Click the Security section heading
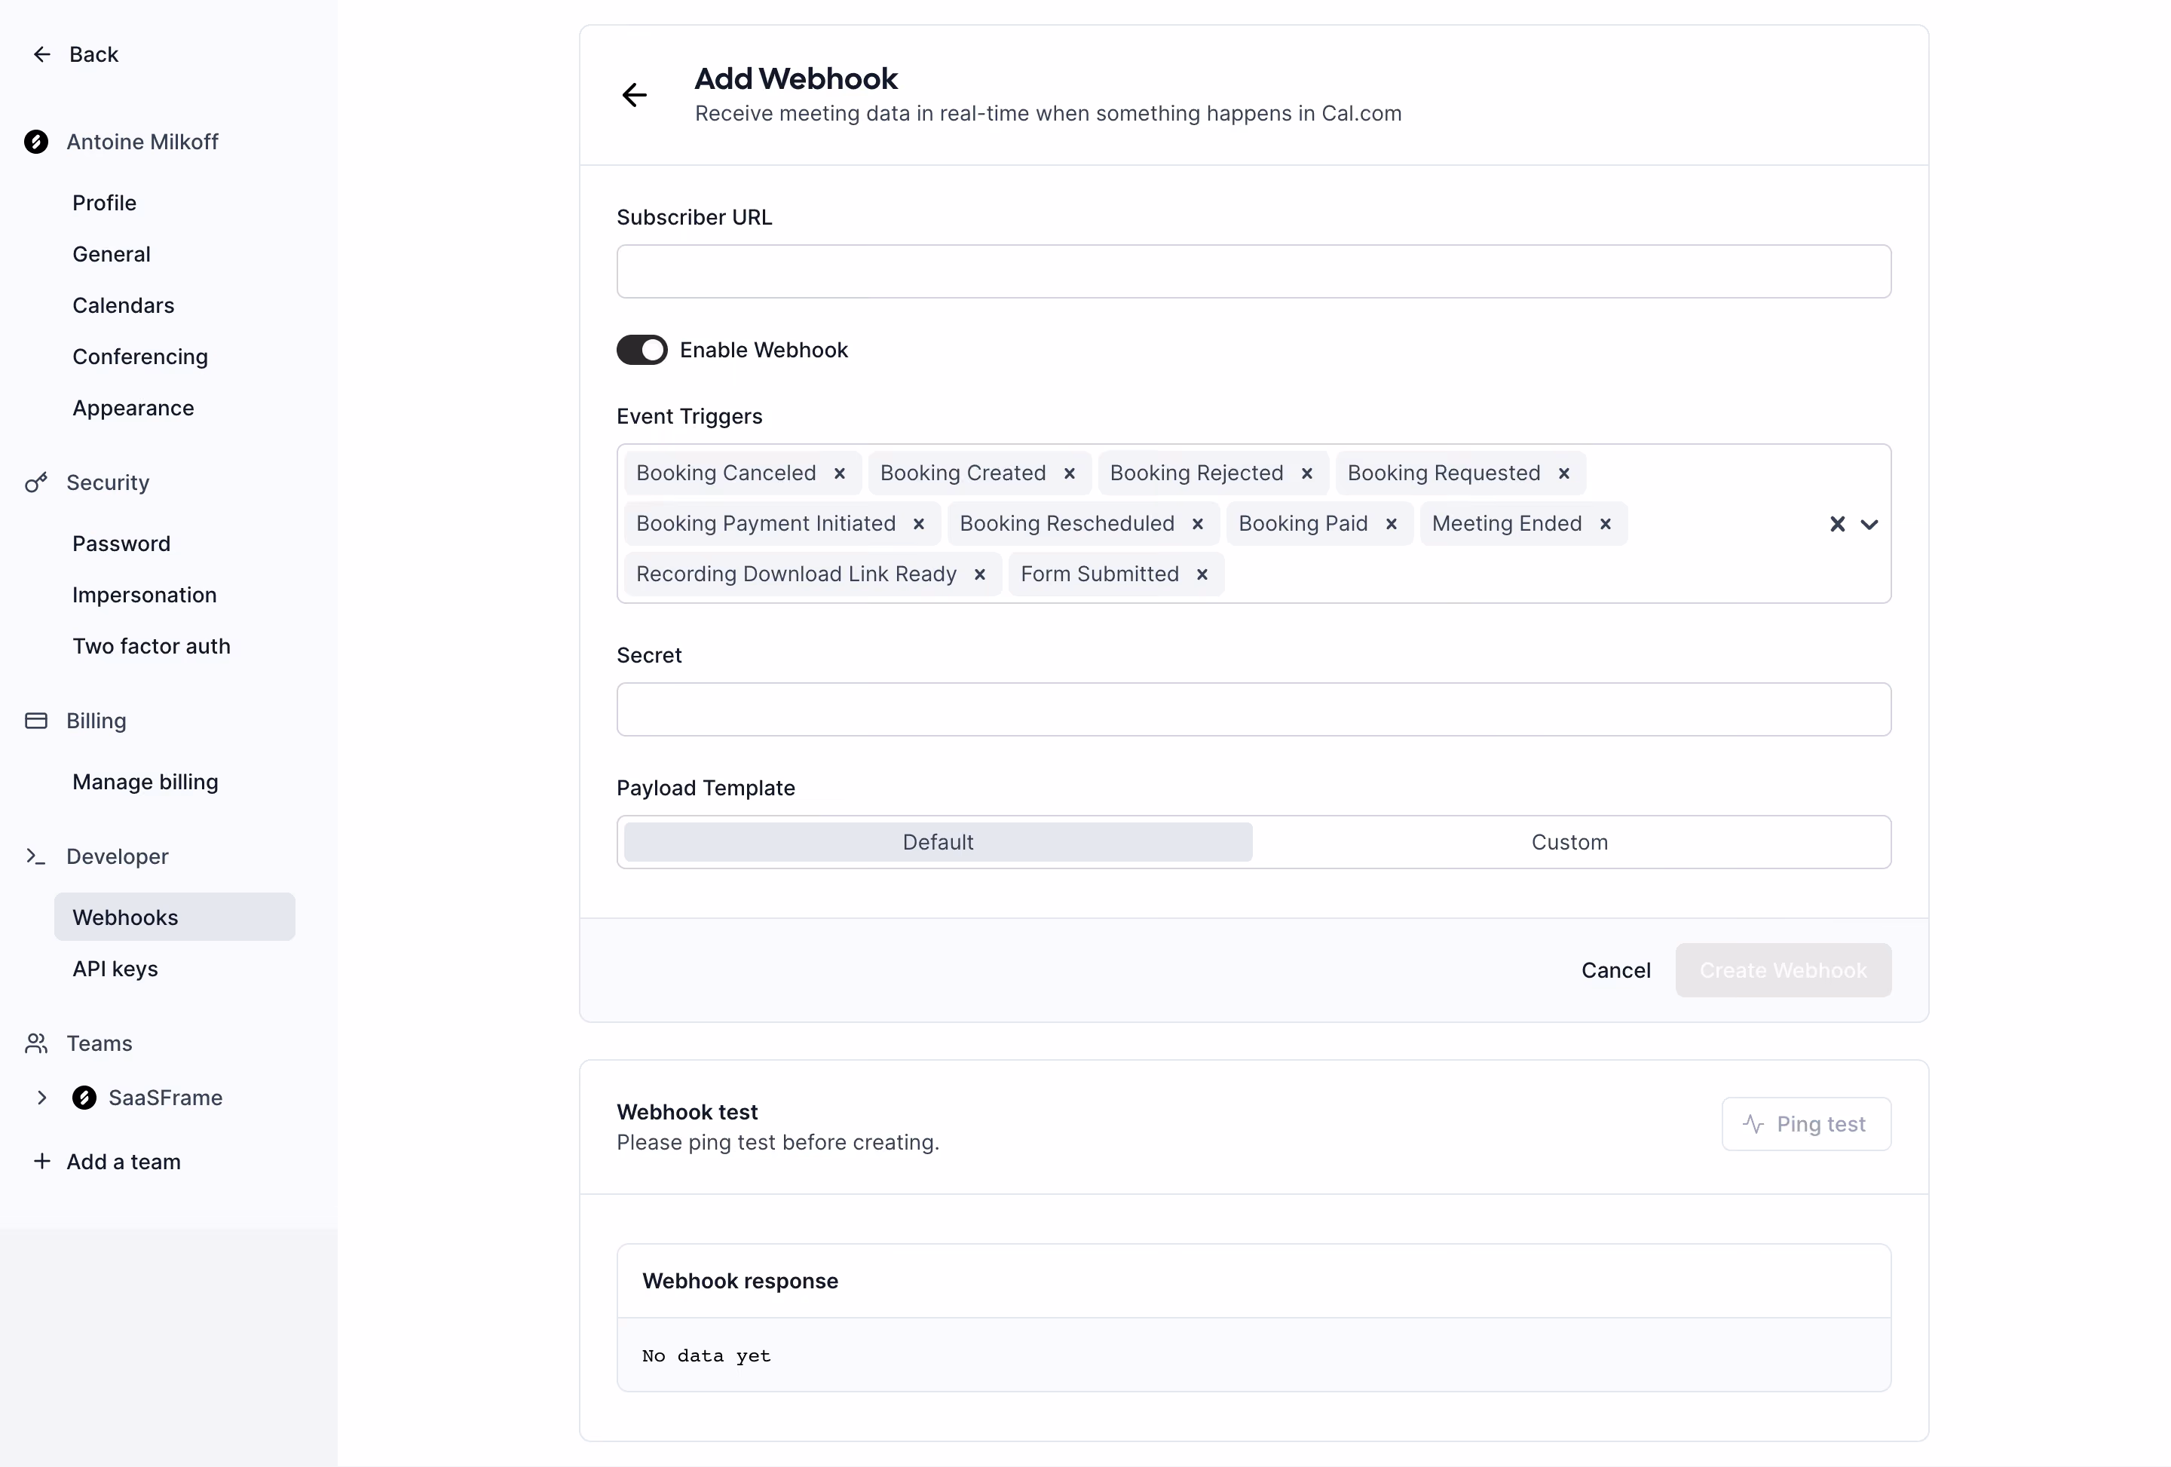Image resolution: width=2171 pixels, height=1467 pixels. click(108, 483)
